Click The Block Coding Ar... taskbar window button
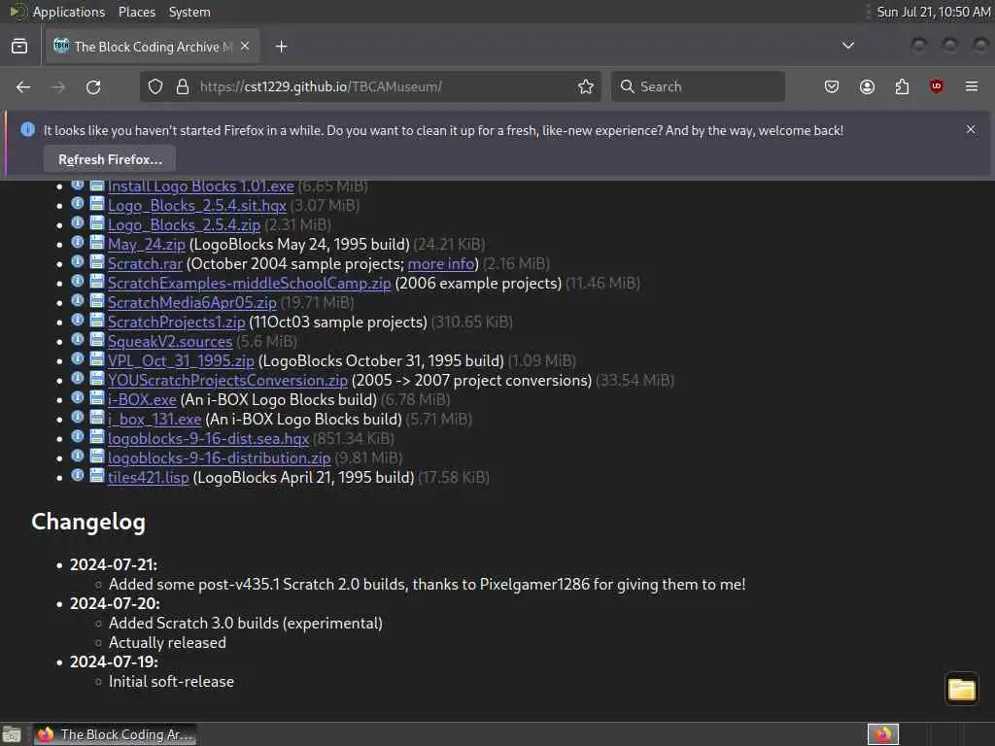Screen dimensions: 995x746 point(115,734)
